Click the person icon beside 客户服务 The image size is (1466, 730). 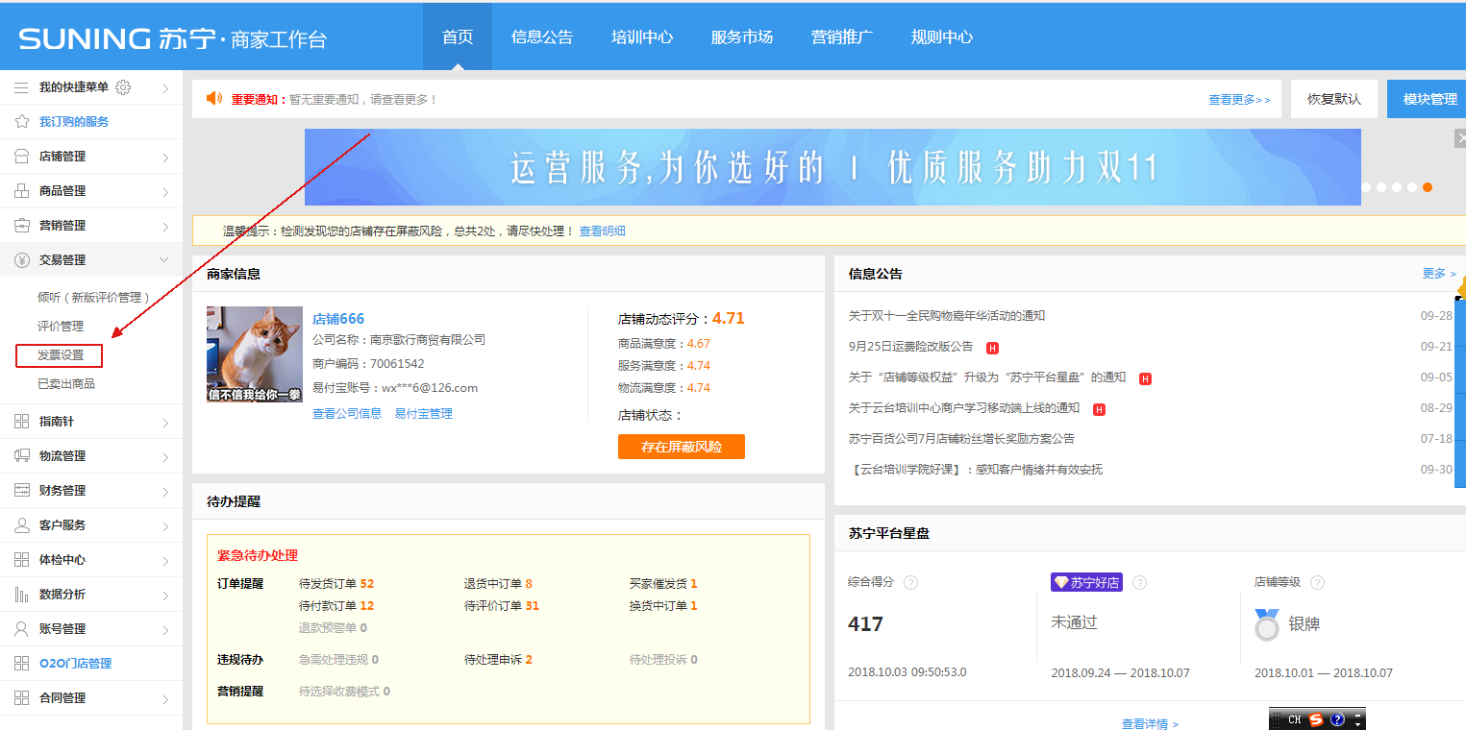[21, 525]
